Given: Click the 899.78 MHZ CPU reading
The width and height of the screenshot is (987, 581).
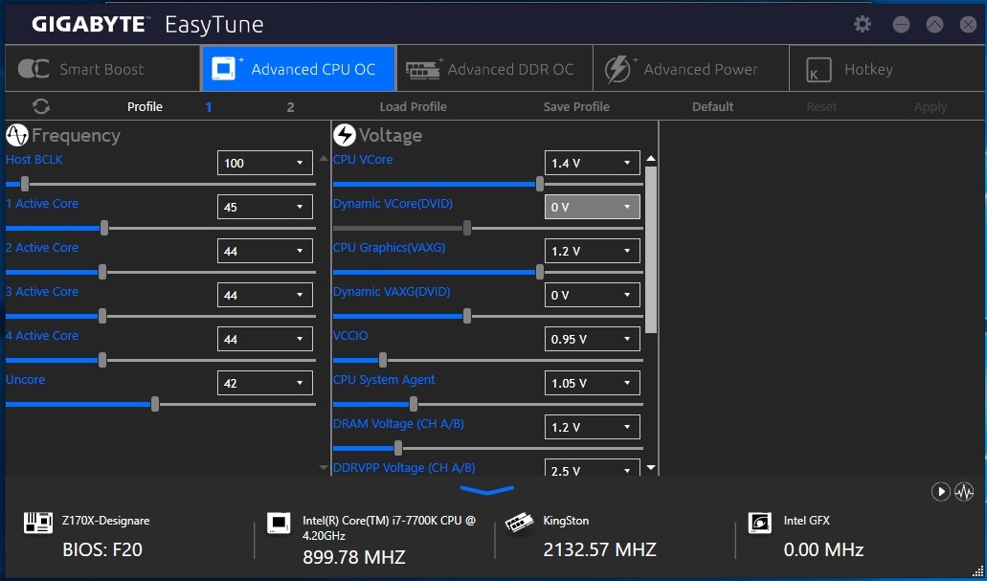Looking at the screenshot, I should tap(354, 557).
